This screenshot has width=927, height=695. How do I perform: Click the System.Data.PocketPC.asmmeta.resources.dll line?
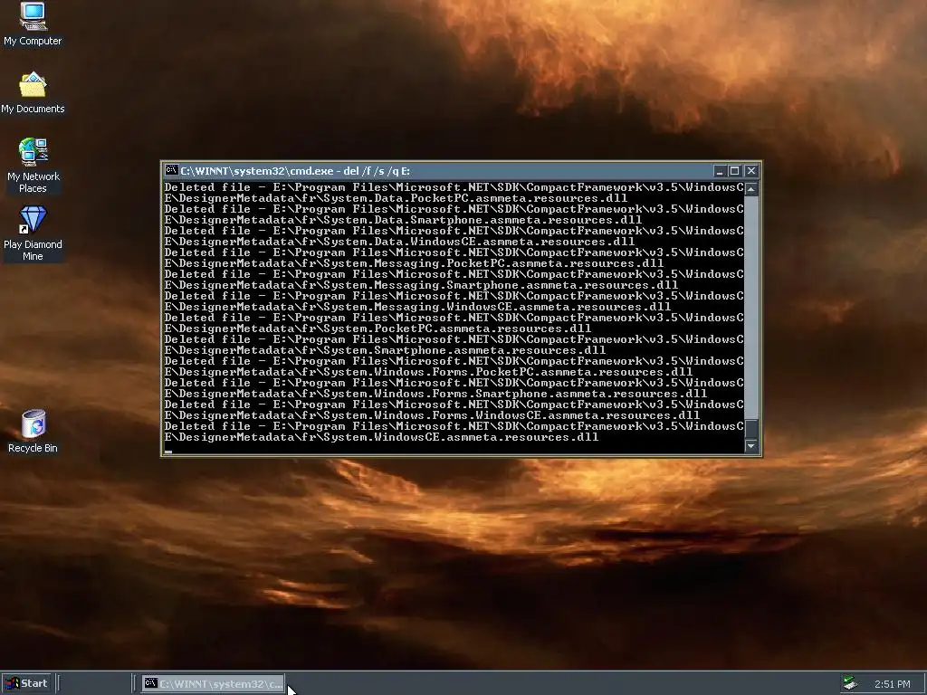pyautogui.click(x=396, y=198)
